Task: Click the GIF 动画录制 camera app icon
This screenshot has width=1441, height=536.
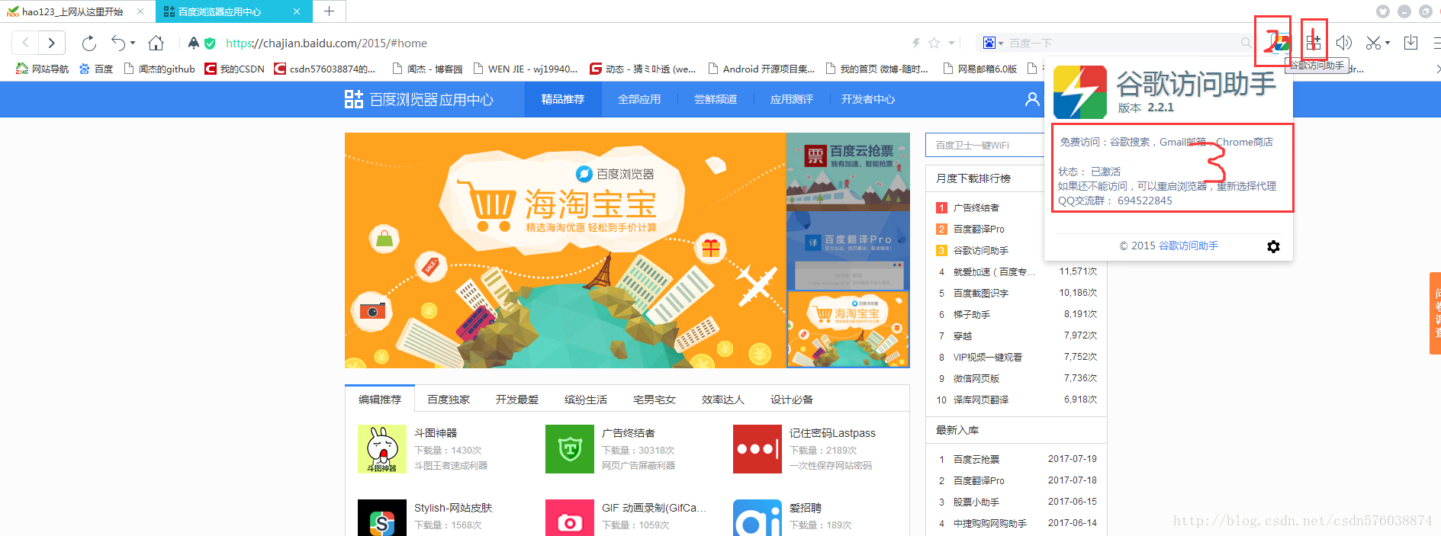Action: [570, 518]
